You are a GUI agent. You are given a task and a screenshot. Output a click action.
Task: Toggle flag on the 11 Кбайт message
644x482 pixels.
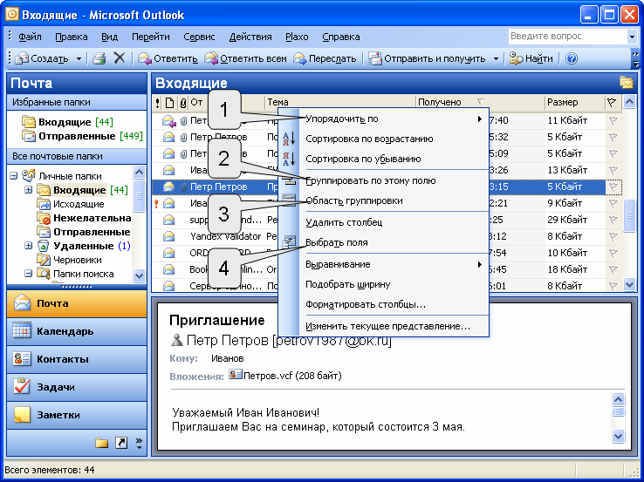point(613,120)
